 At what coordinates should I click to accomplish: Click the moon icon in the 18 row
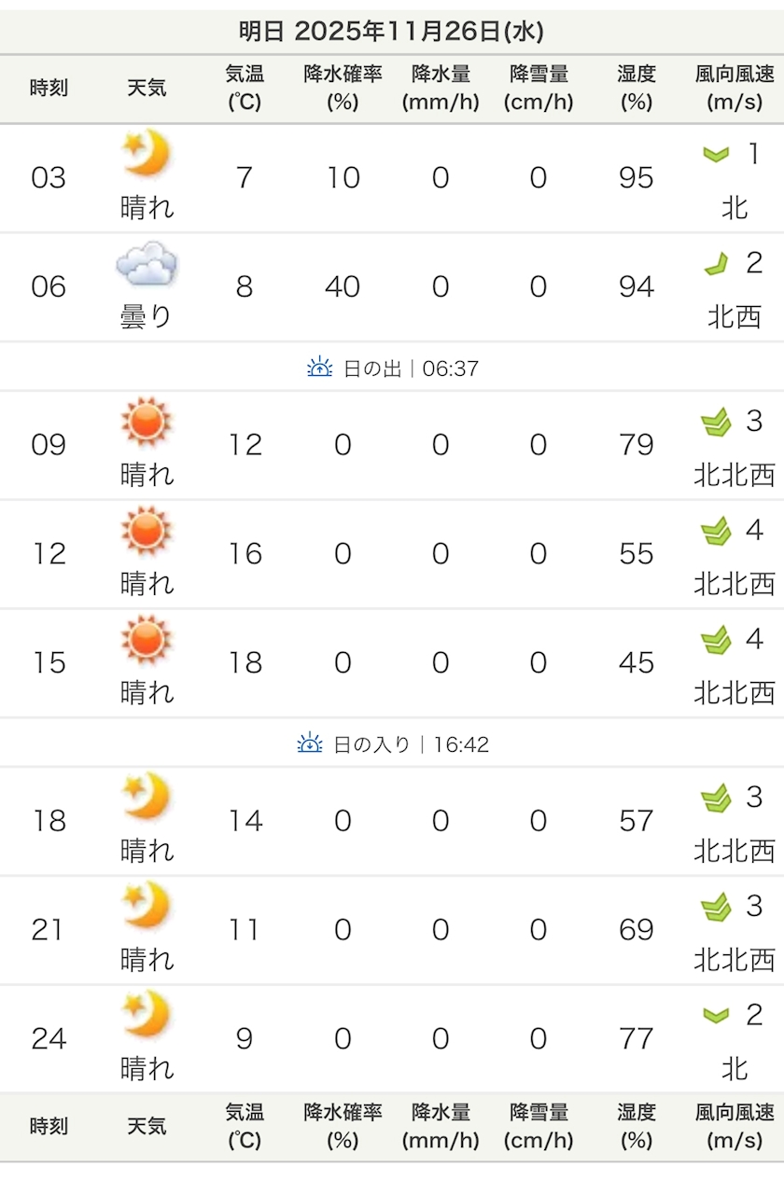coord(147,797)
